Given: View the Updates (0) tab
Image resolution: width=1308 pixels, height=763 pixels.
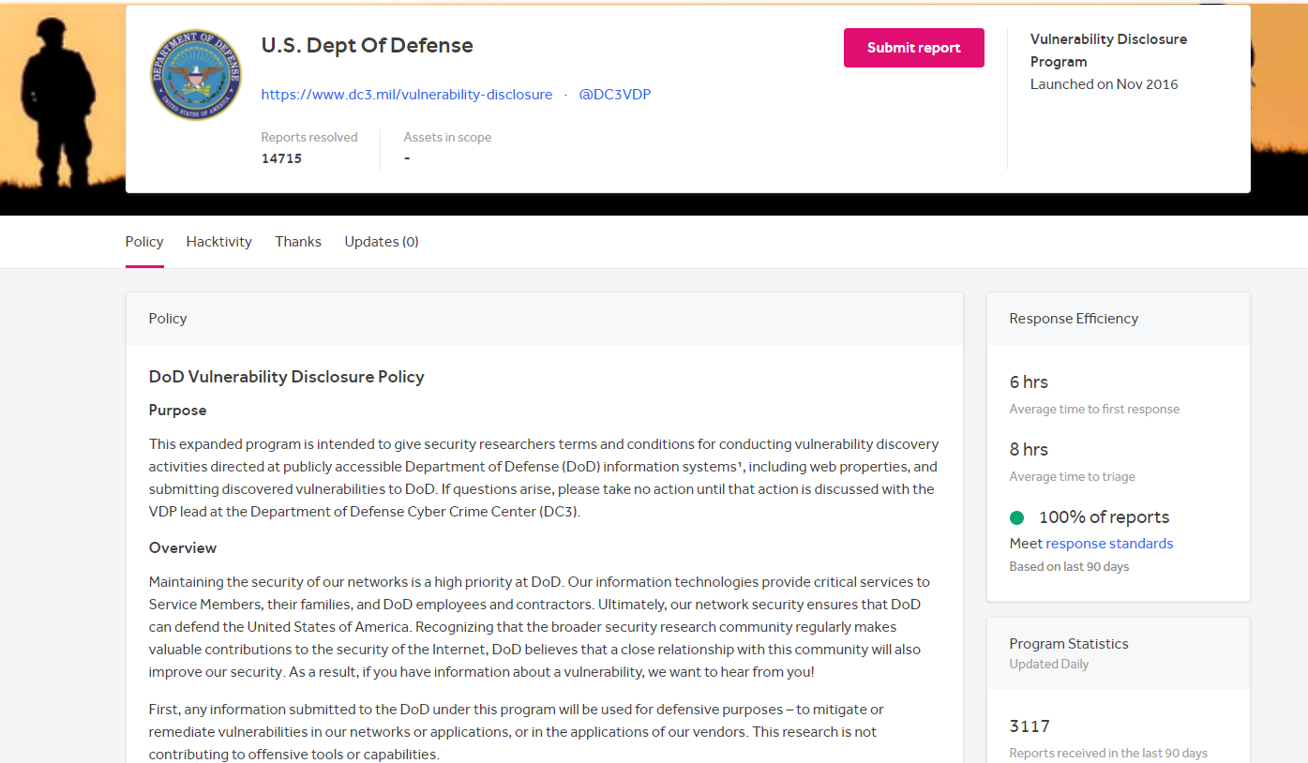Looking at the screenshot, I should coord(382,242).
